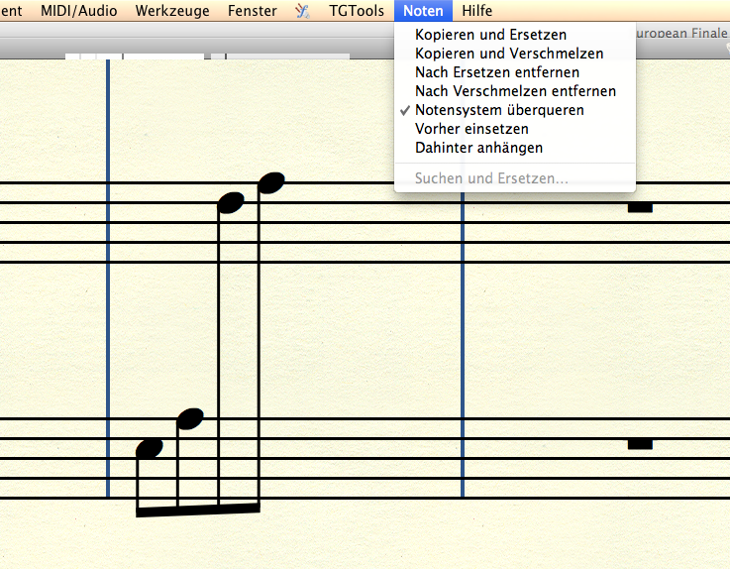Click the whole rest in lower staff
Viewport: 730px width, 569px height.
tap(640, 444)
